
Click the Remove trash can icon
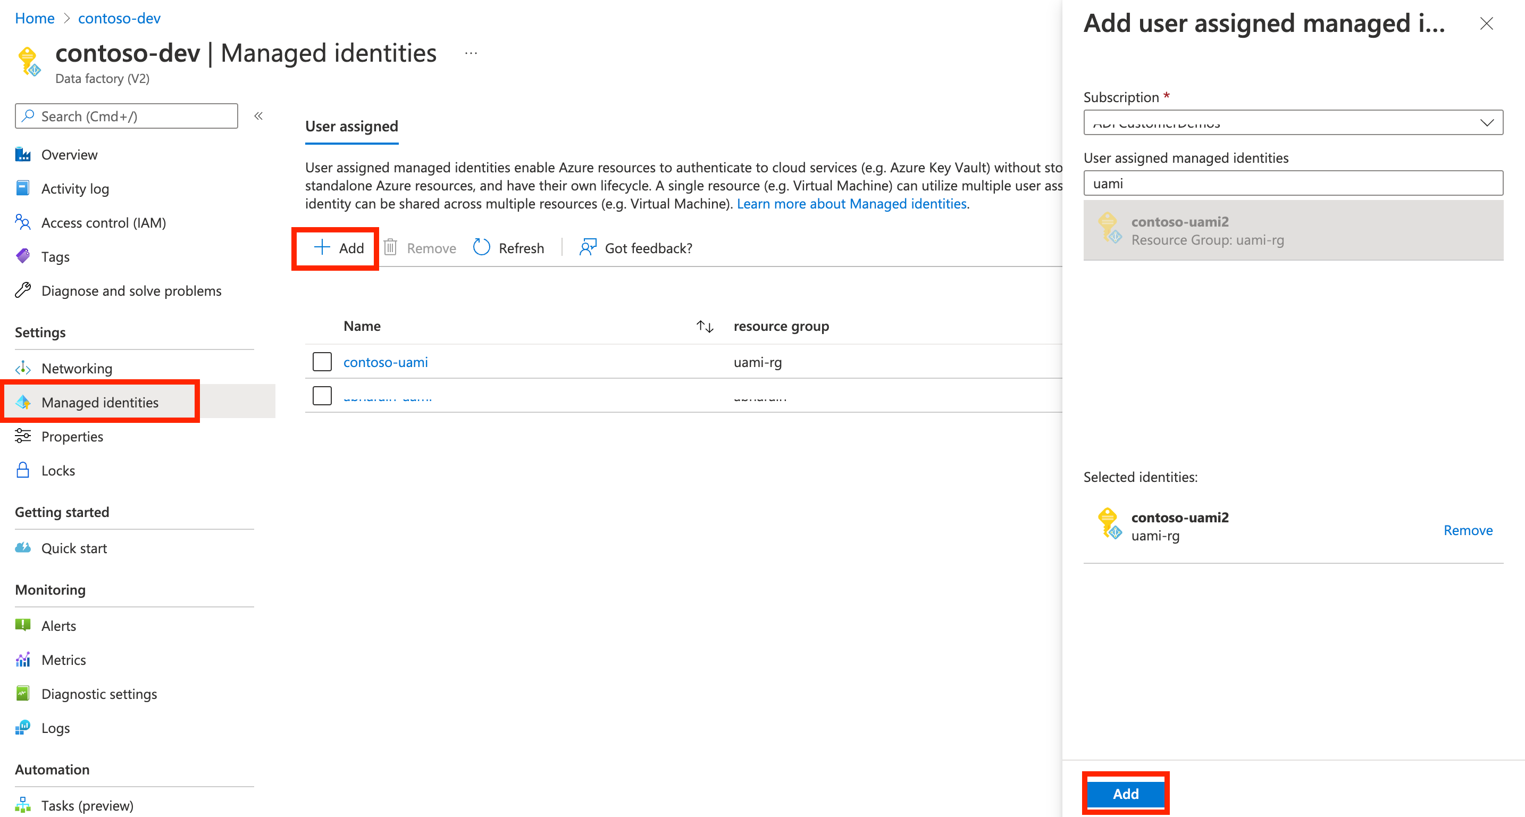[x=390, y=247]
